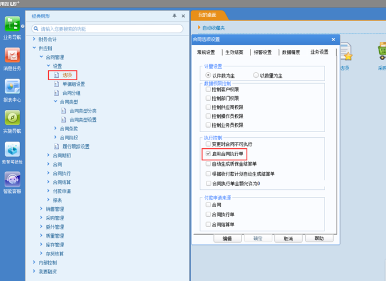Collapse the 合同类型 tree node
This screenshot has width=386, height=281.
coord(56,101)
